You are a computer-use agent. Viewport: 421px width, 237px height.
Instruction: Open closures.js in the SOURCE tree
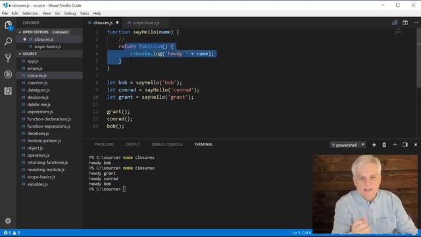pyautogui.click(x=50, y=76)
